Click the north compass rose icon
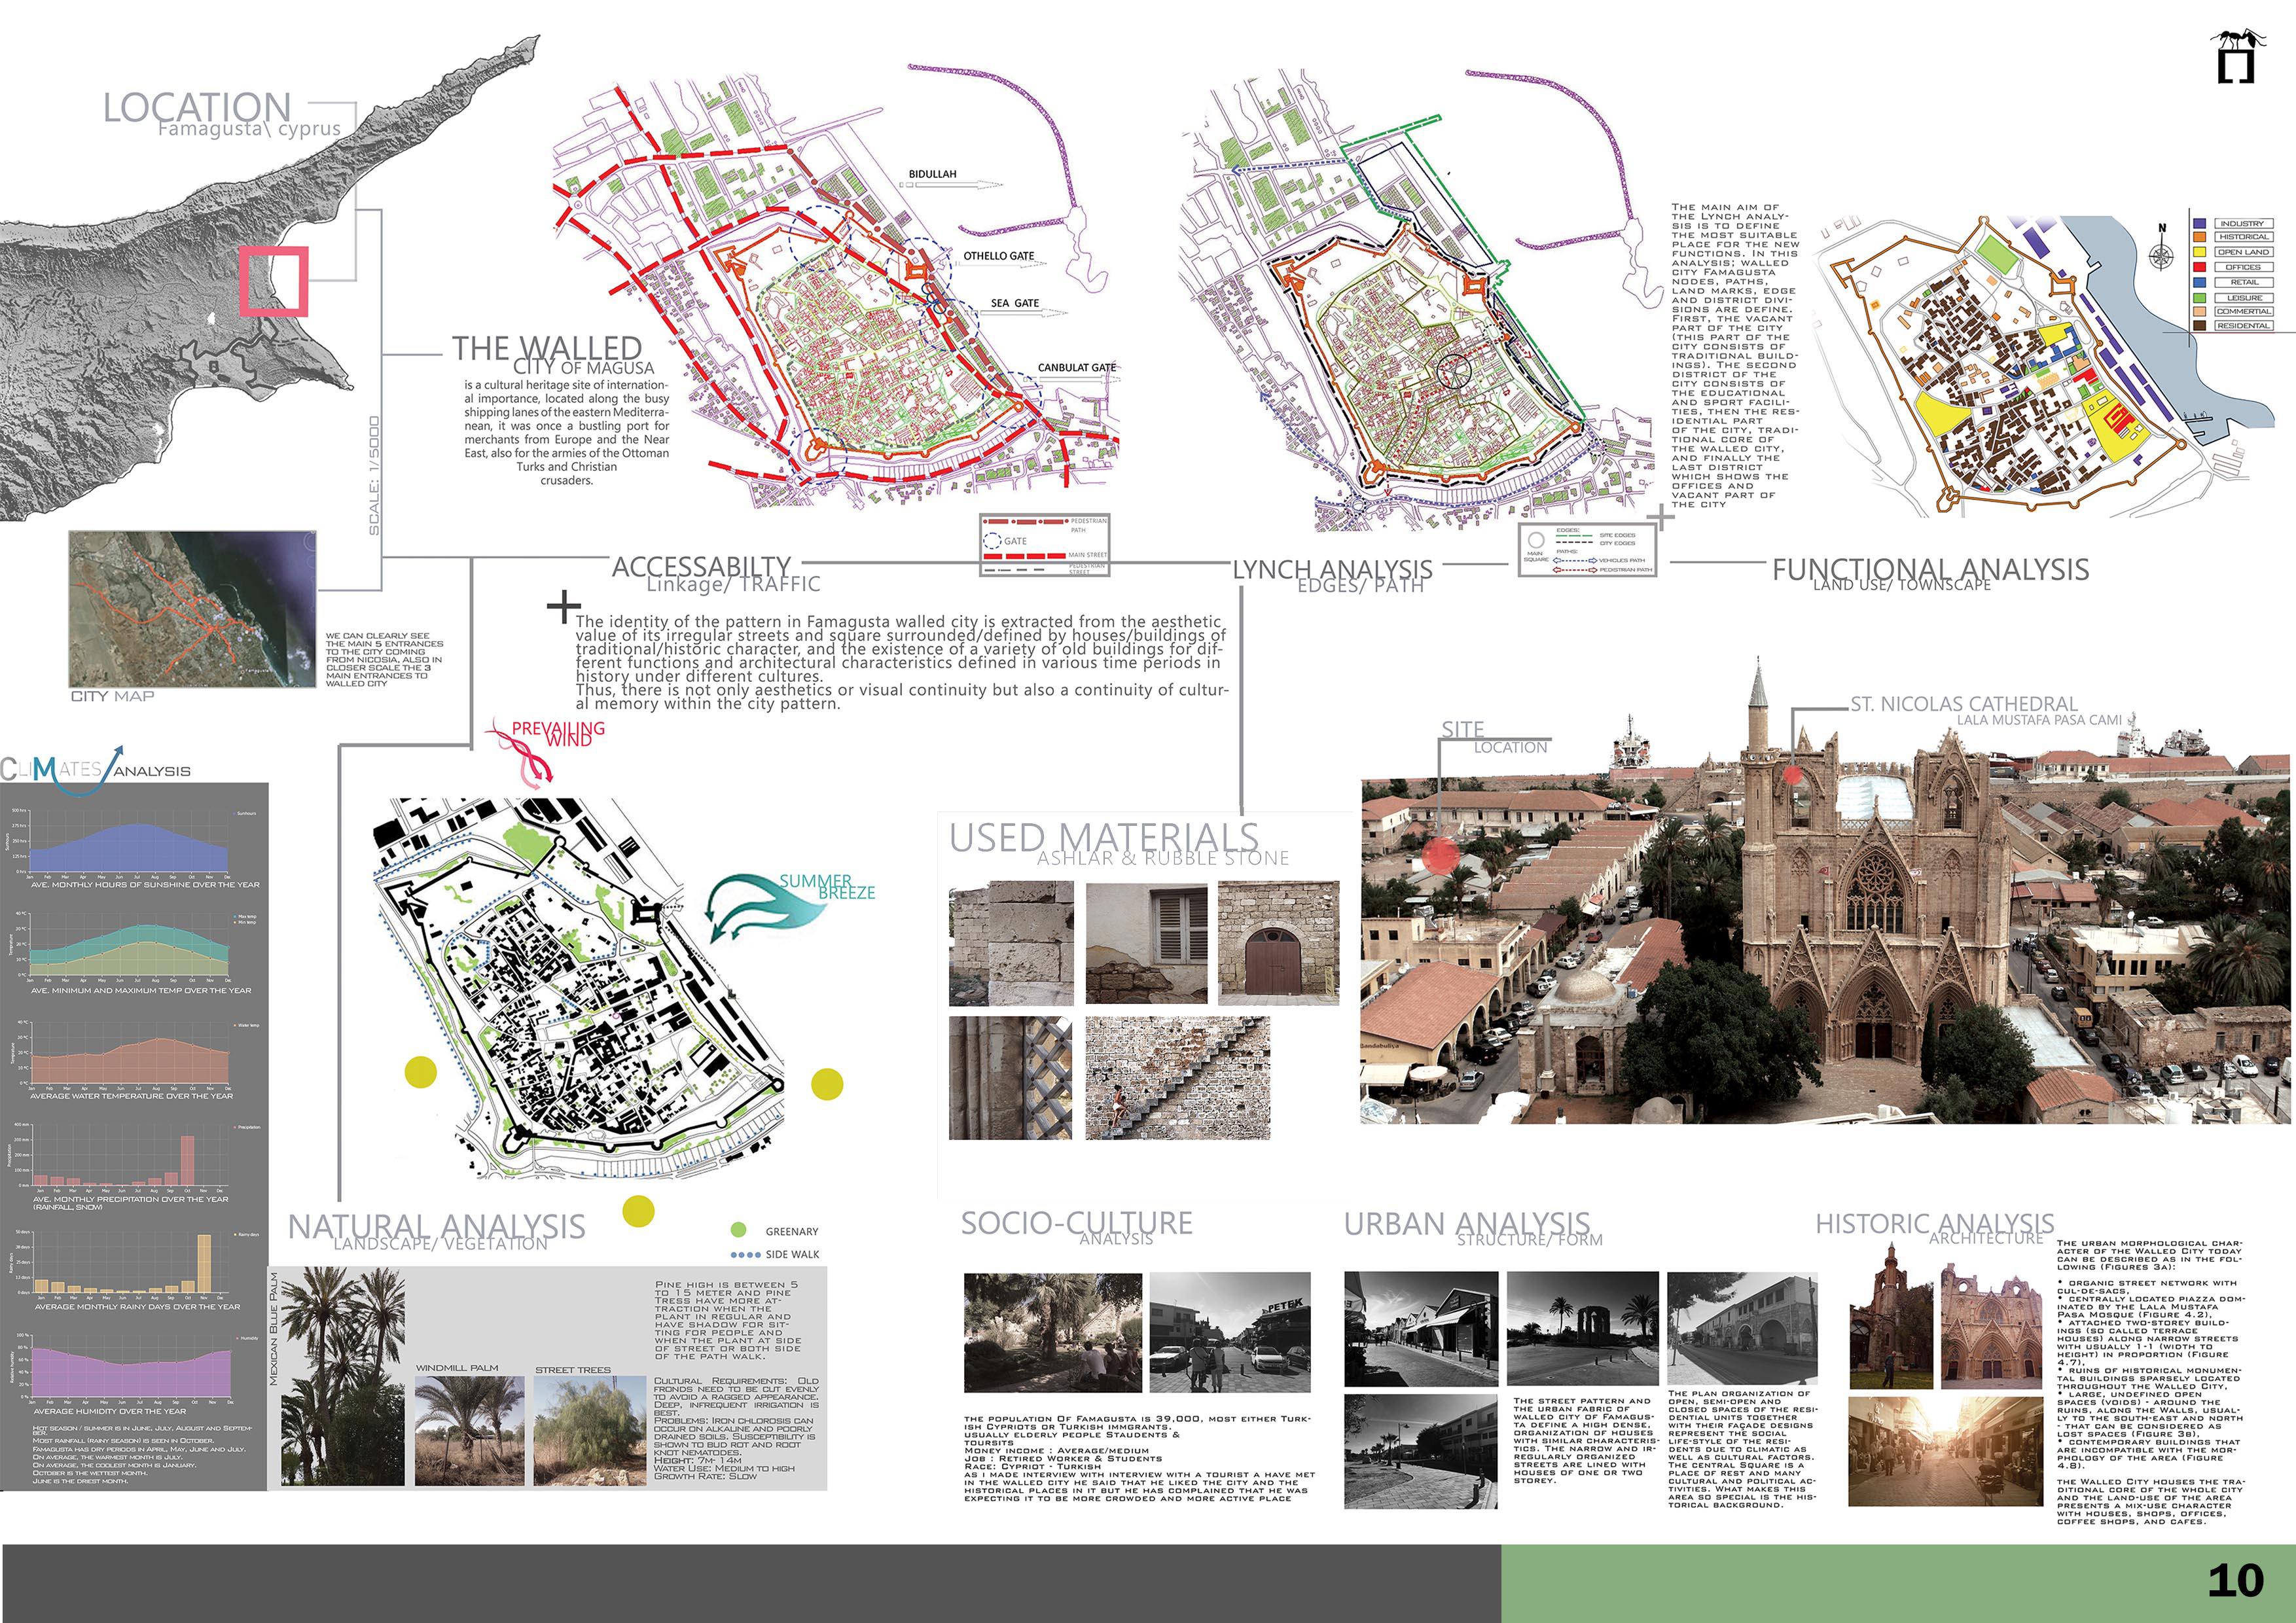Viewport: 2296px width, 1623px height. click(x=2161, y=256)
